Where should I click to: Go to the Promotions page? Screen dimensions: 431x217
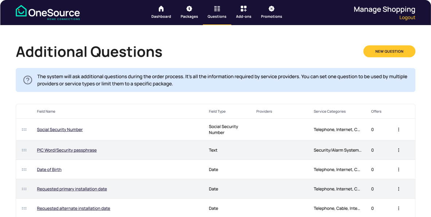click(x=271, y=16)
